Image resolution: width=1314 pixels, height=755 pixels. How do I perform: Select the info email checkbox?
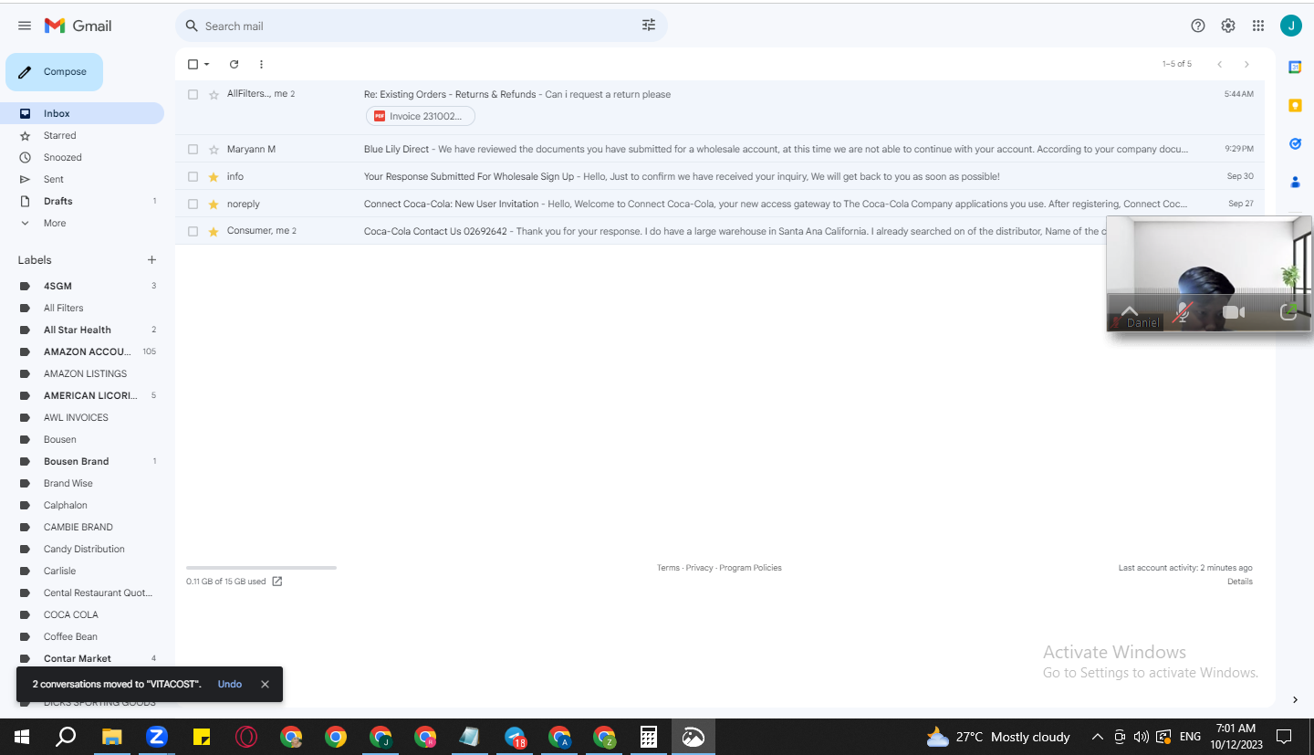tap(193, 176)
